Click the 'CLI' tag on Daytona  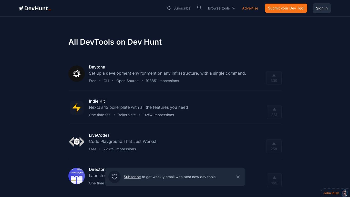coord(106,81)
